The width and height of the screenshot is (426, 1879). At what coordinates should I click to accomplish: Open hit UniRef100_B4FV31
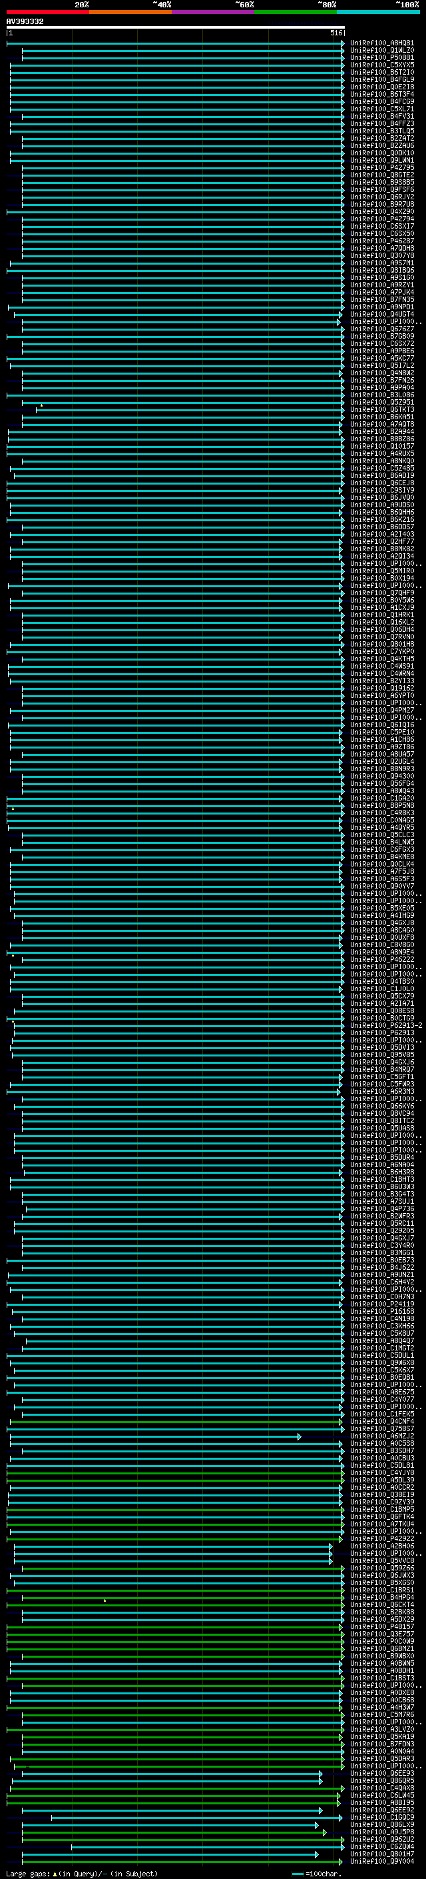pos(381,116)
